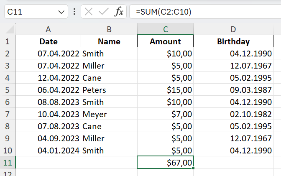Click into the =SUM(C2:C10) formula bar

205,12
